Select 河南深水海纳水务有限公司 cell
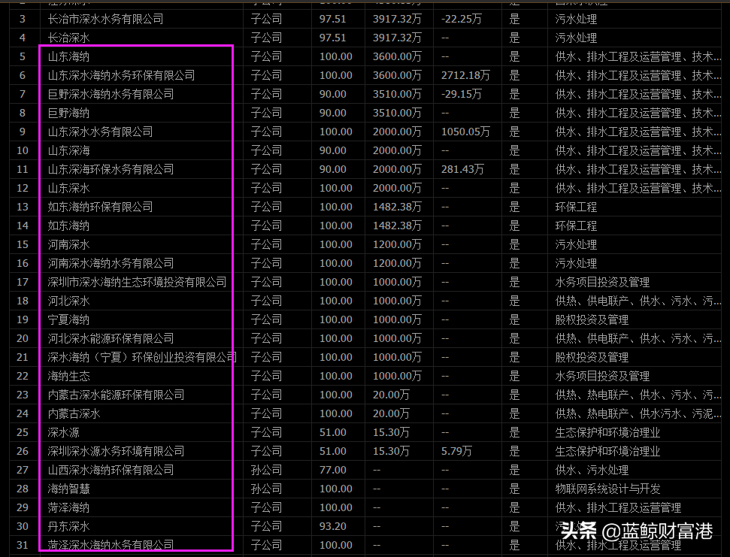The width and height of the screenshot is (730, 557). click(x=111, y=263)
